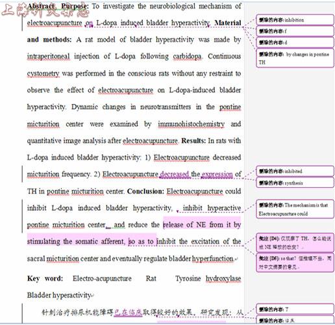Open comment D5 about 'so that'
Screen dimensions: 335x325
[295, 263]
